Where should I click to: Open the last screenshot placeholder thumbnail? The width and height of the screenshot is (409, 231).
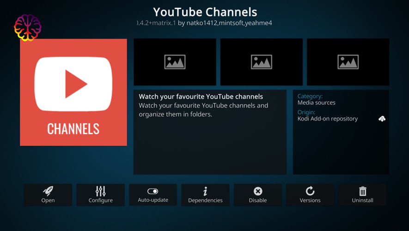coord(348,62)
